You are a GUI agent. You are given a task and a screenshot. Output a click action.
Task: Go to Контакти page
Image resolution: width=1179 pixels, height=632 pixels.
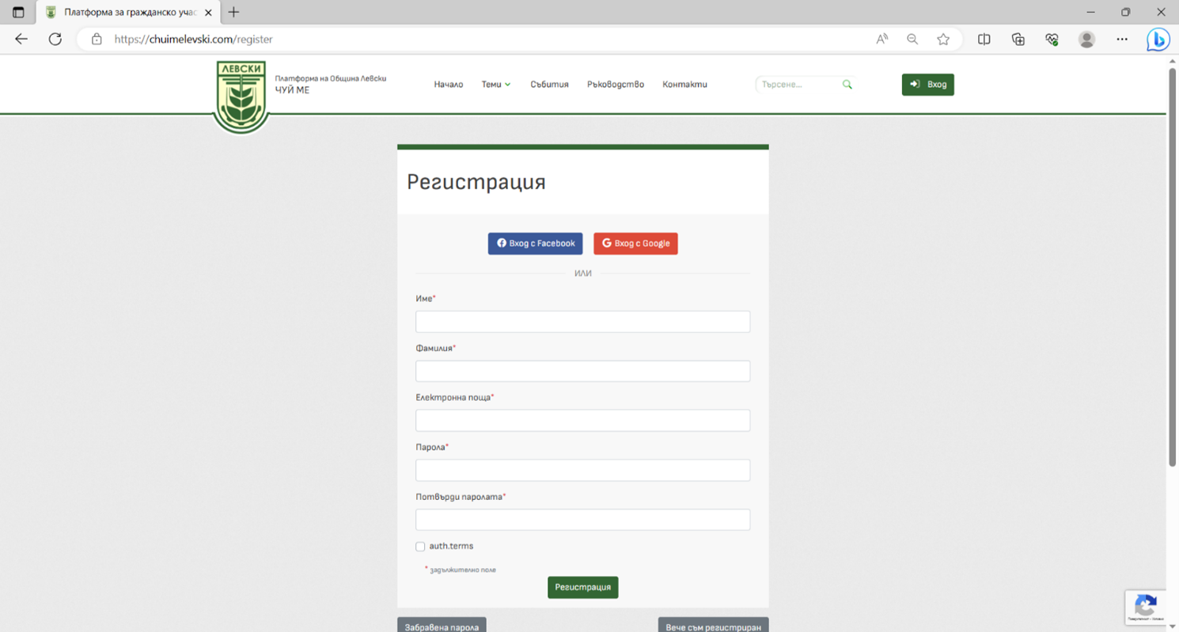(684, 85)
